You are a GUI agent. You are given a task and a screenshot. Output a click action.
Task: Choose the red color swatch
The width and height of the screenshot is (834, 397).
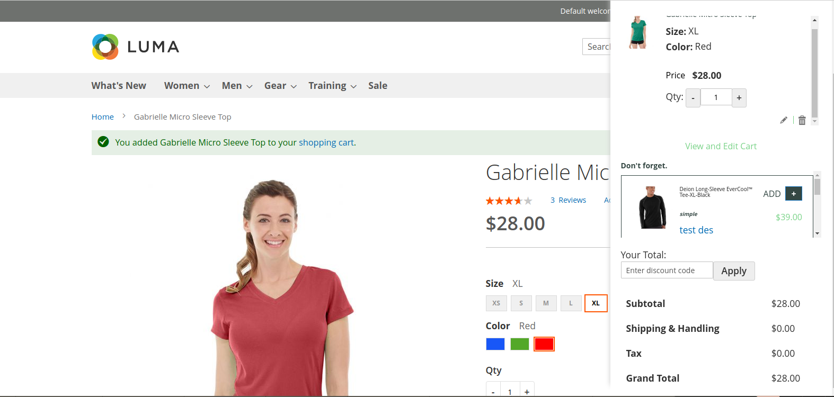click(x=544, y=344)
